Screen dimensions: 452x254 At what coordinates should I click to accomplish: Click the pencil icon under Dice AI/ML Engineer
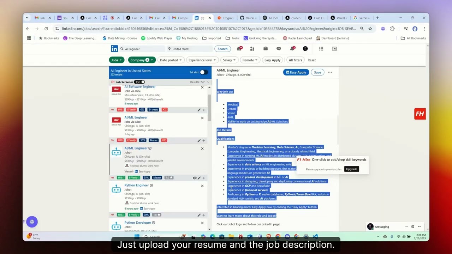199,140
